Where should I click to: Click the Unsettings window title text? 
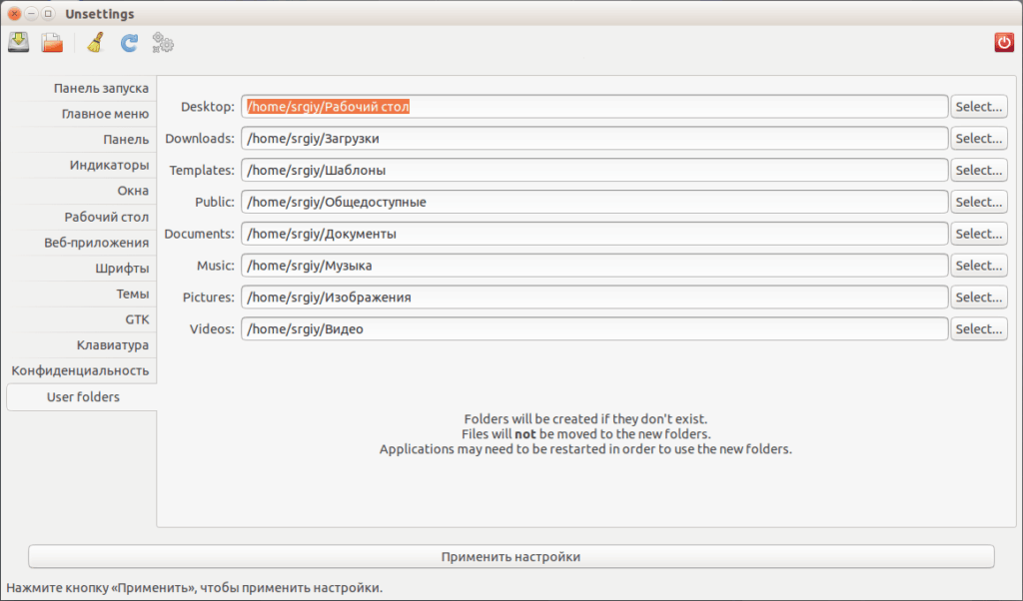(x=99, y=14)
